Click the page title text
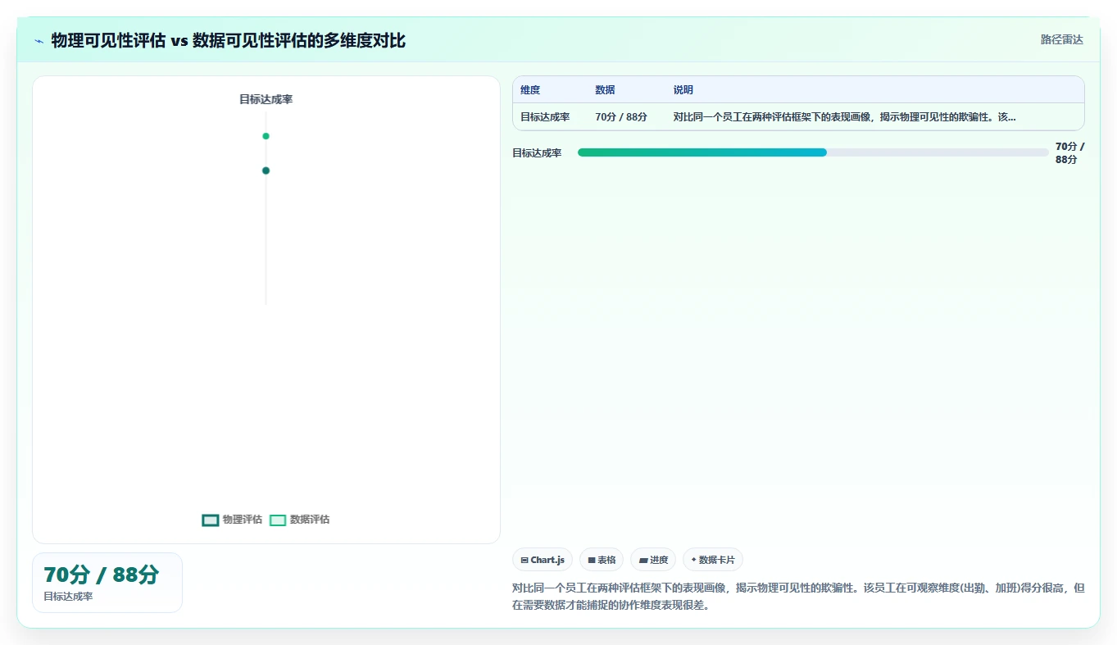This screenshot has height=645, width=1117. coord(228,40)
